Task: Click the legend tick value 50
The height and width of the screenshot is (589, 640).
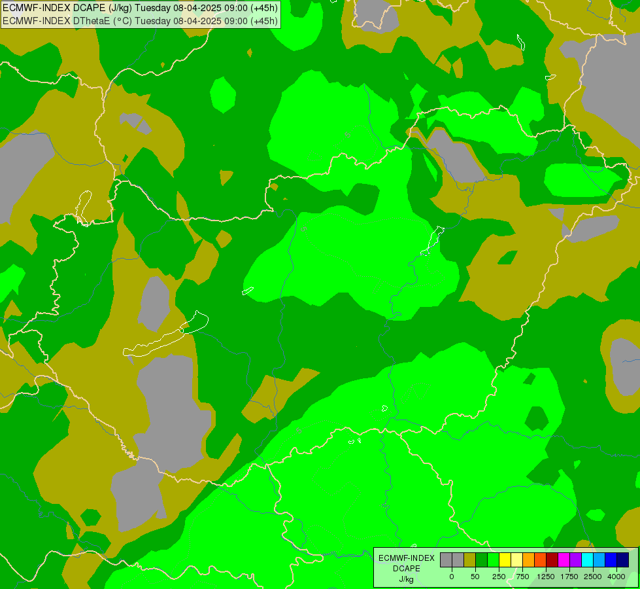Action: tap(475, 577)
